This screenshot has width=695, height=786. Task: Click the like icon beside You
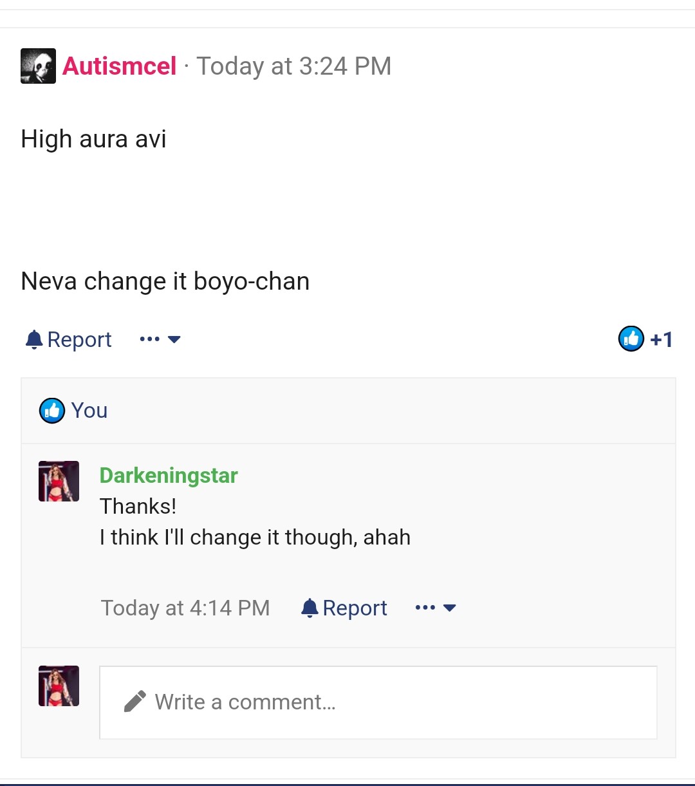pyautogui.click(x=52, y=411)
